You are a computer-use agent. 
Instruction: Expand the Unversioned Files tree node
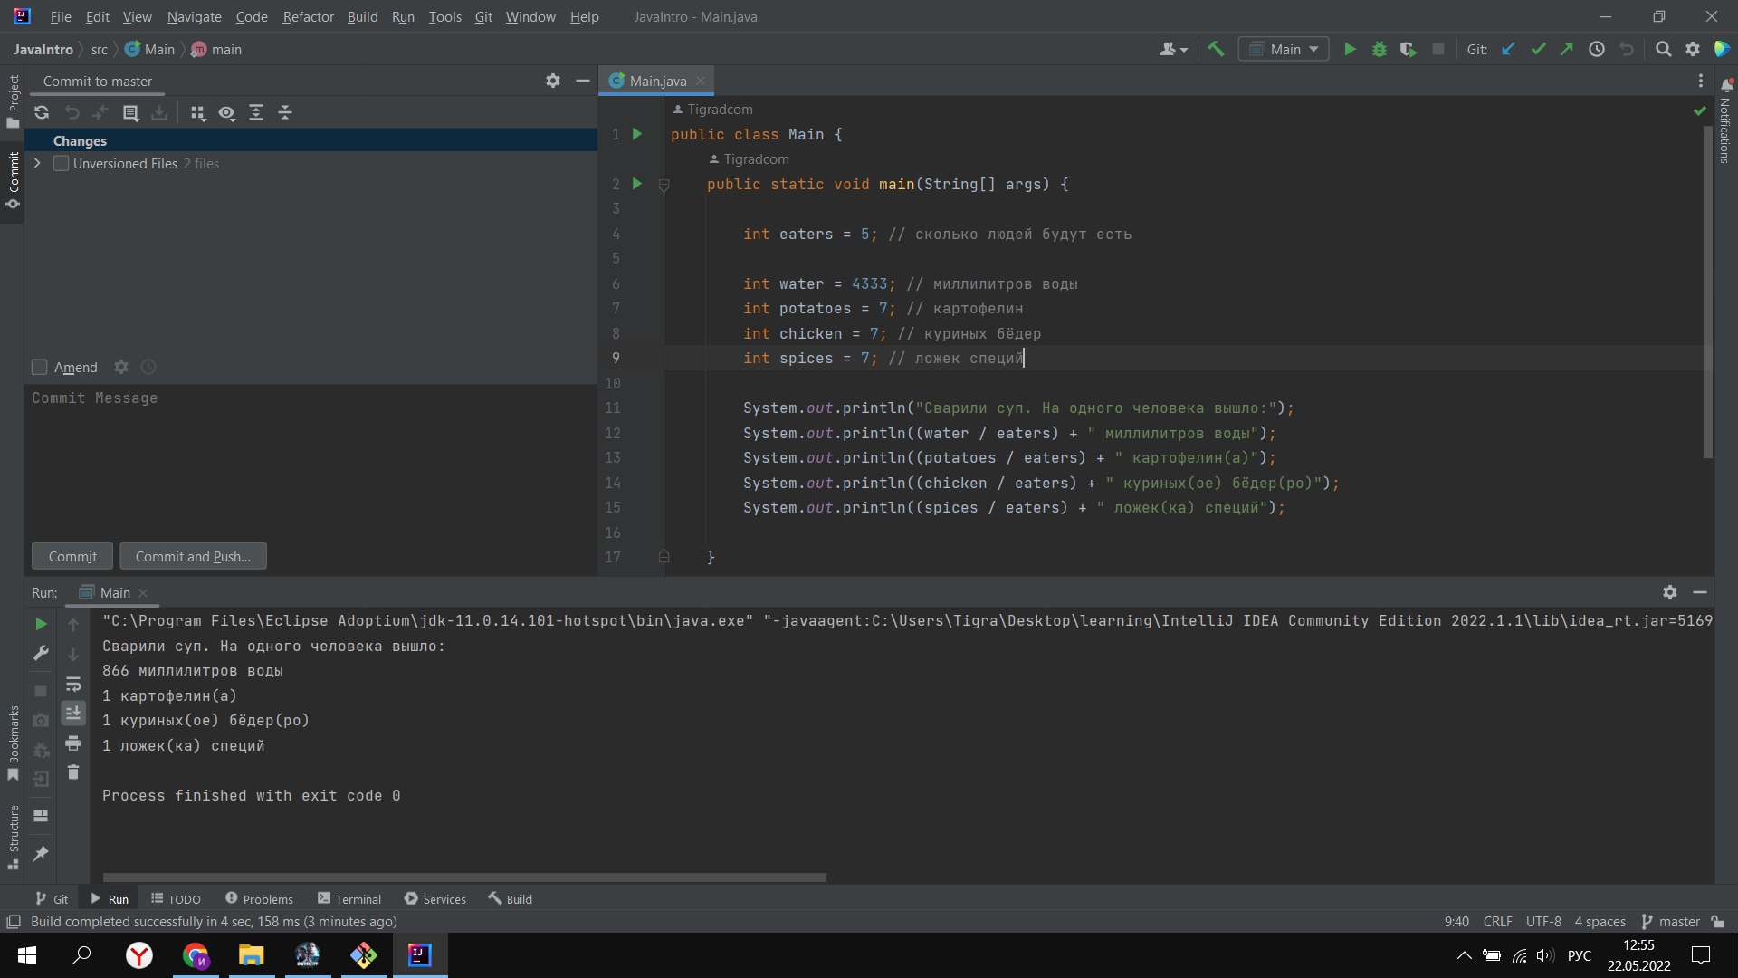click(37, 163)
